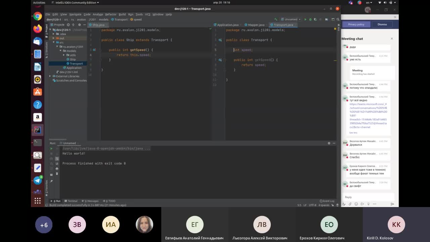Collapse all in Project panel

tap(74, 25)
